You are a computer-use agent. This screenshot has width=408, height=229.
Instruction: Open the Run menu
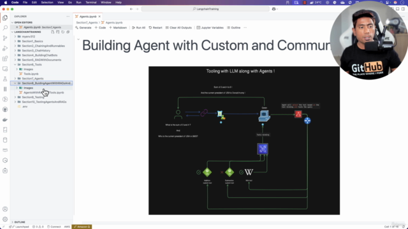point(78,3)
